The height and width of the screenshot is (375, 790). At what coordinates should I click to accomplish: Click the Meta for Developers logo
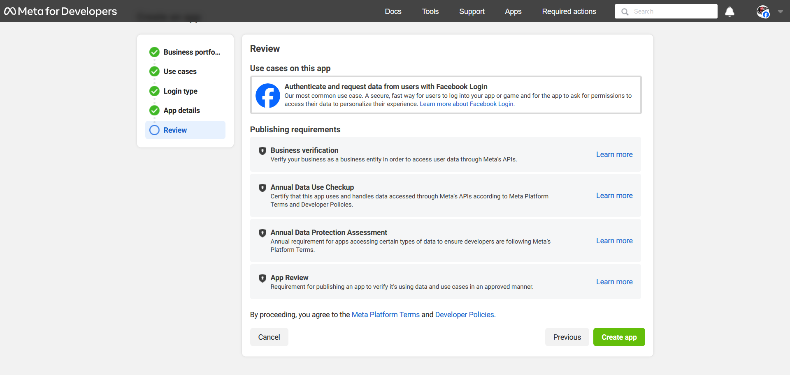tap(60, 11)
